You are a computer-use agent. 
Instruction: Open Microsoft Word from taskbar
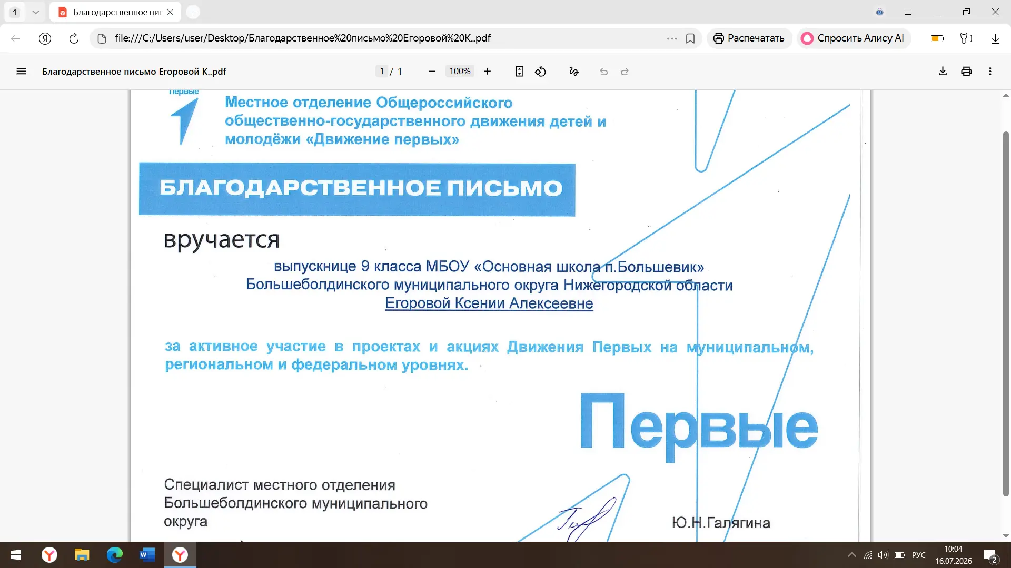click(147, 555)
